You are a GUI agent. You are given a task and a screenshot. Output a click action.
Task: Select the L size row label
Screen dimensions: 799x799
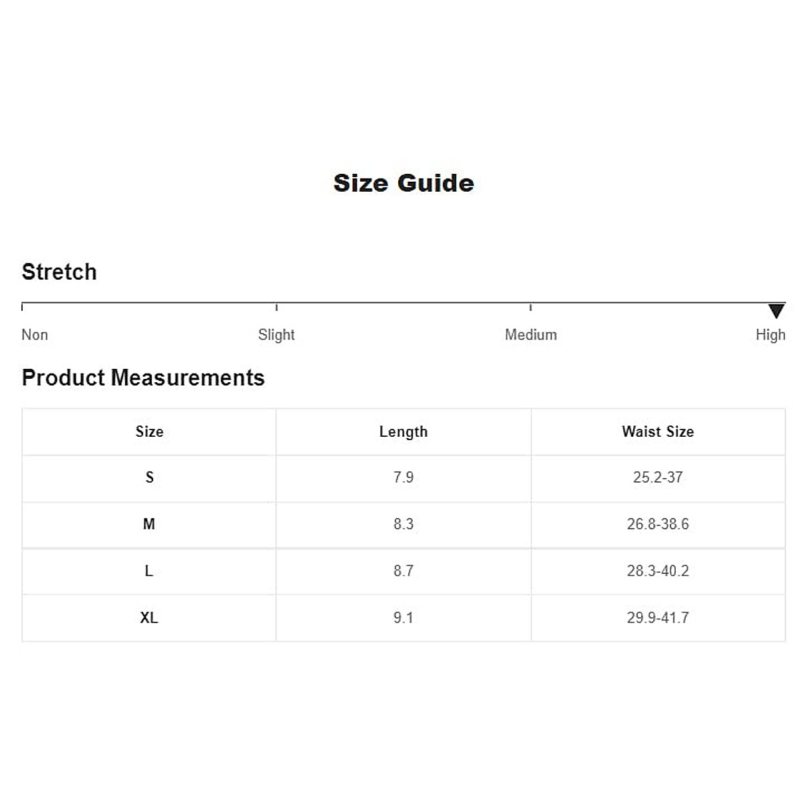click(x=149, y=571)
